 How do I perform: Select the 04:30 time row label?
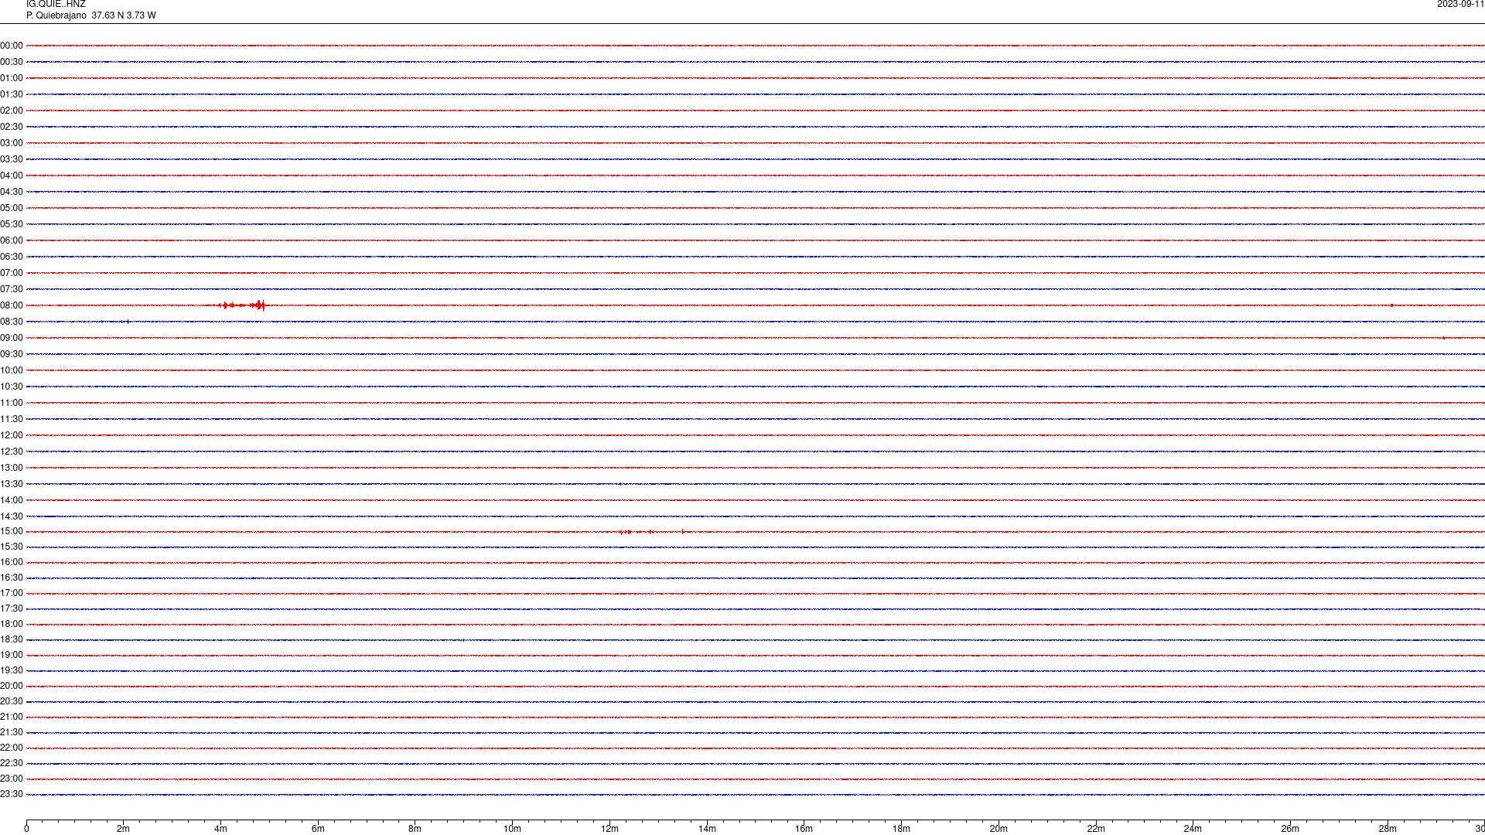pyautogui.click(x=12, y=192)
